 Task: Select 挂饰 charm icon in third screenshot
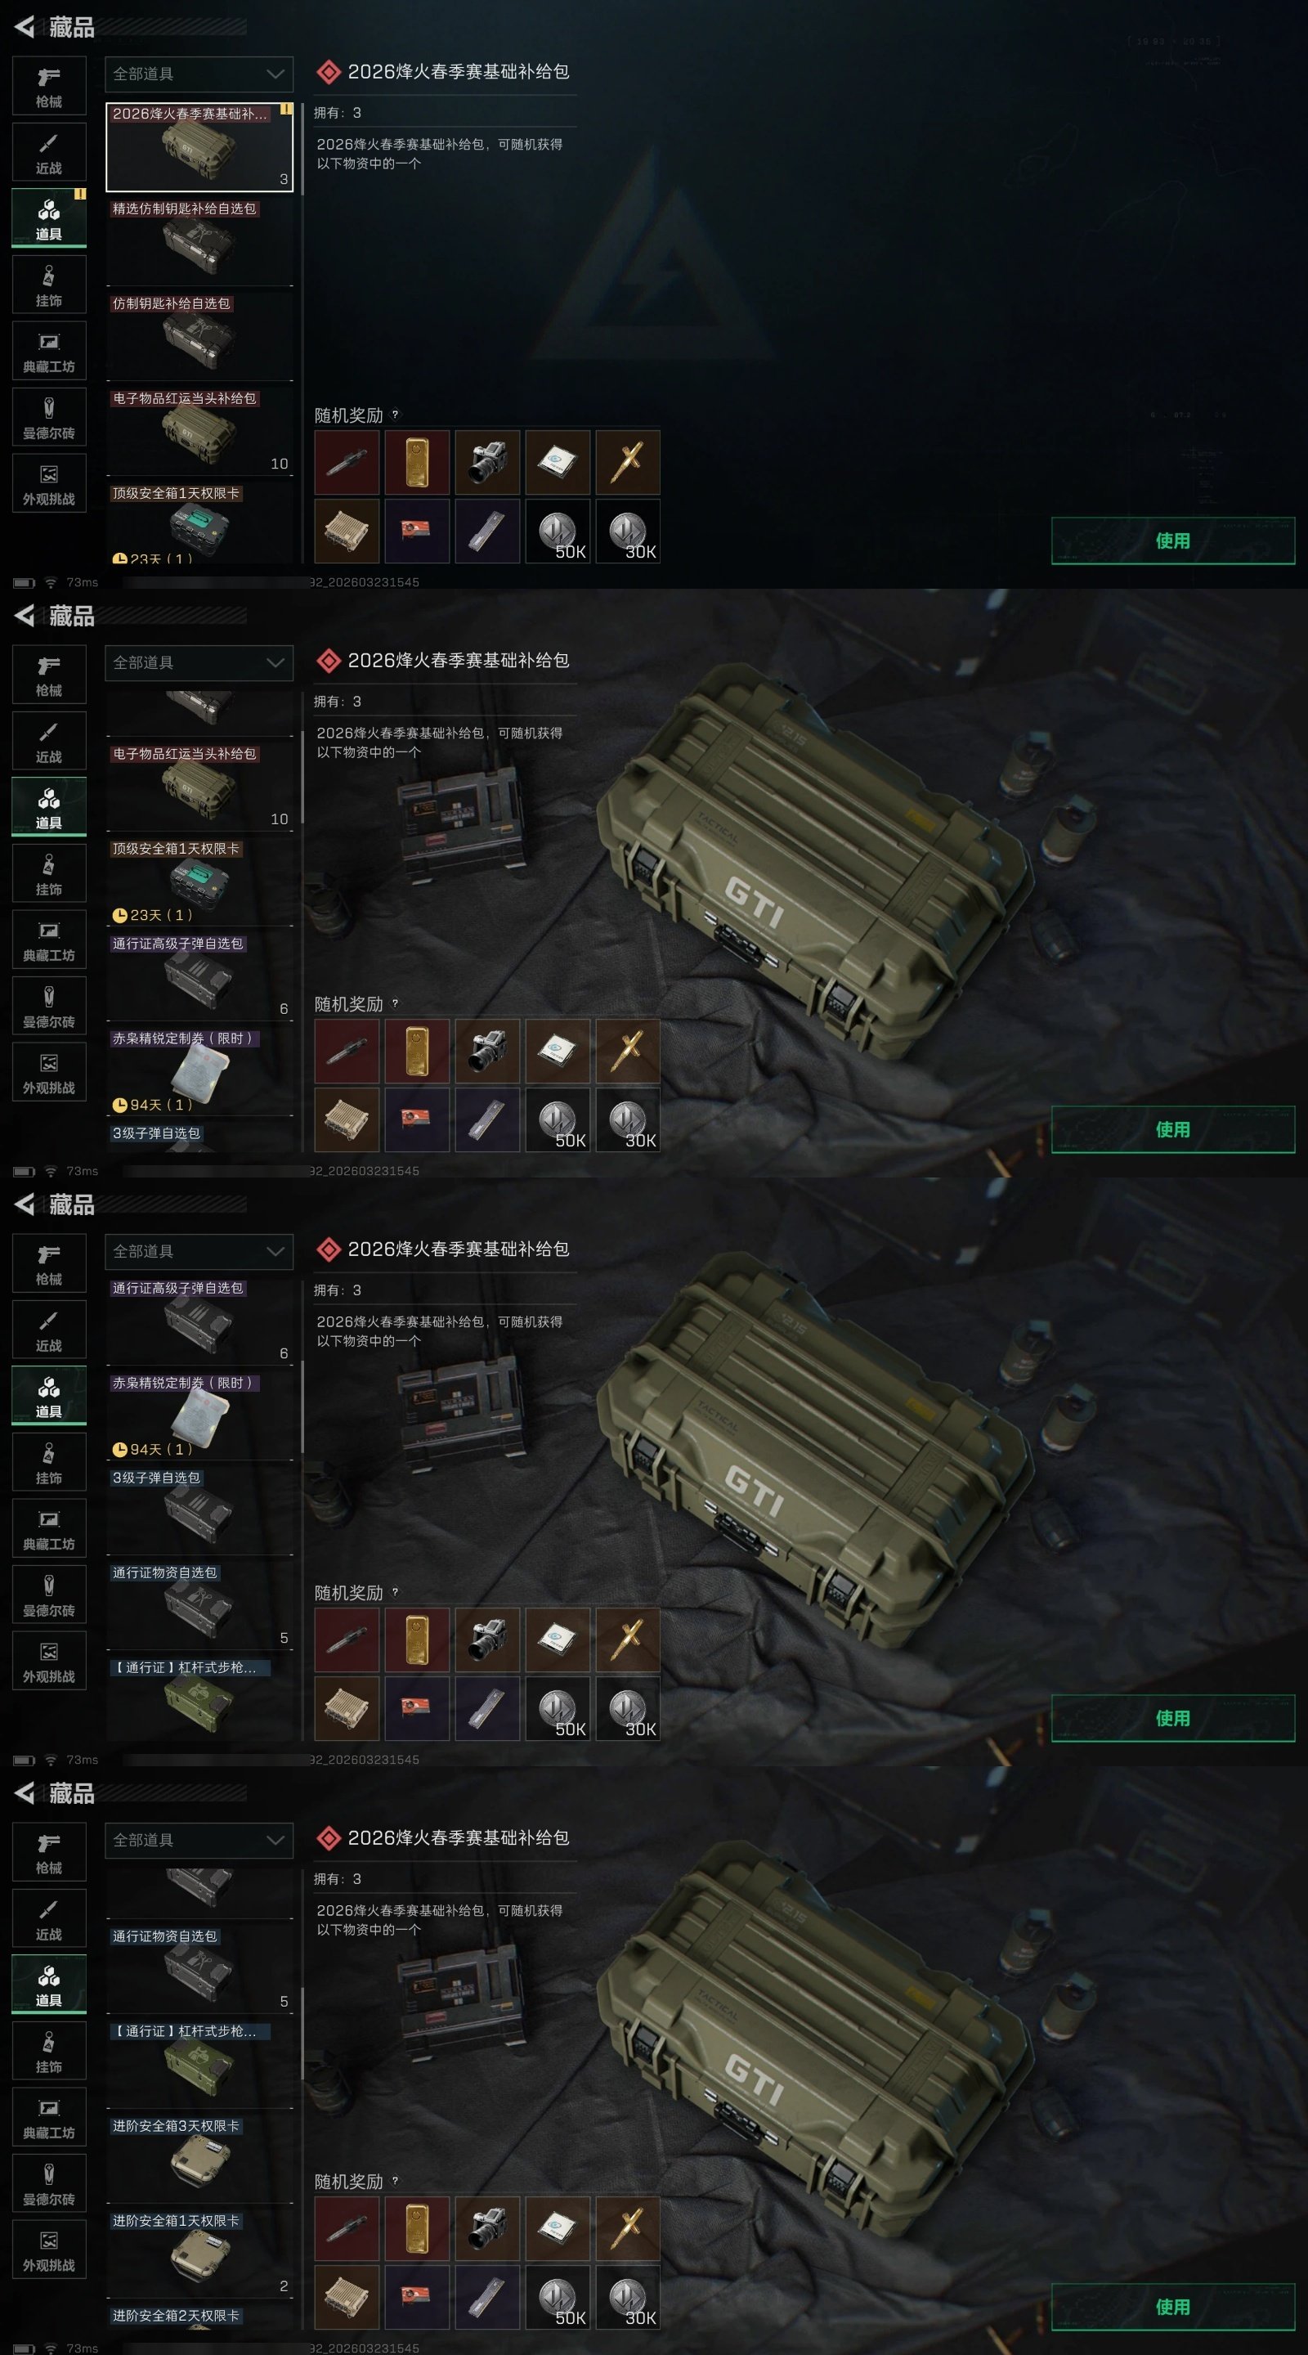point(48,1463)
